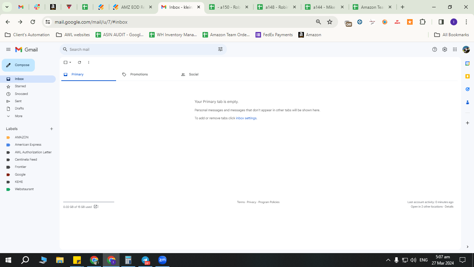Get add-ons plus icon in side panel
474x267 pixels.
pyautogui.click(x=467, y=123)
